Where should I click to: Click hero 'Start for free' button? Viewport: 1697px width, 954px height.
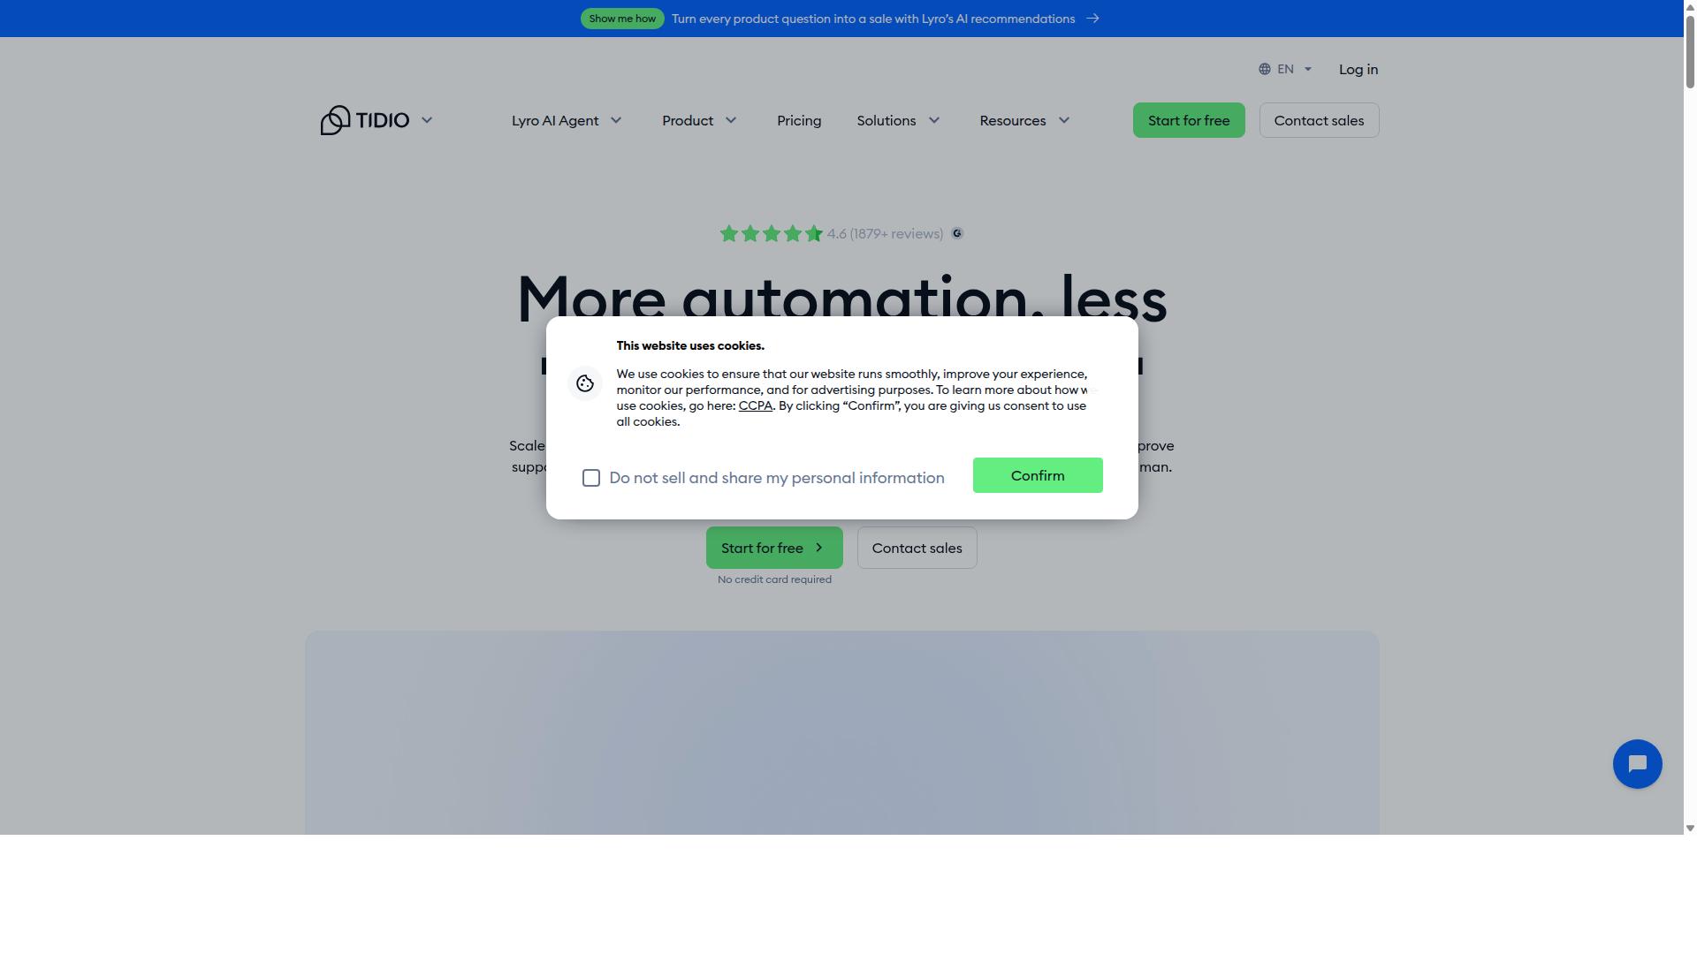(774, 548)
